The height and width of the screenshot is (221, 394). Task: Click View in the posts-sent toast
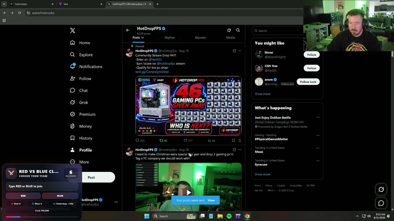[x=211, y=200]
